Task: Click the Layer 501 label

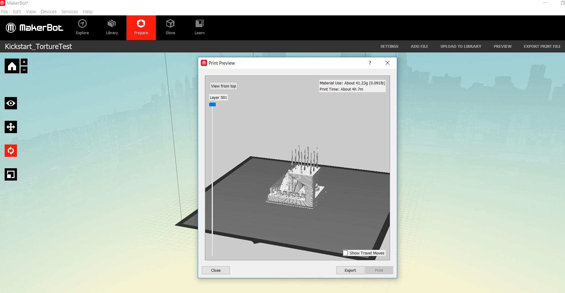Action: (218, 97)
